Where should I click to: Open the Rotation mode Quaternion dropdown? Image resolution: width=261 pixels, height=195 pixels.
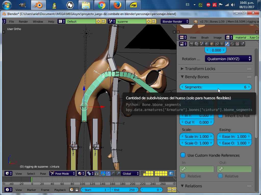click(228, 59)
